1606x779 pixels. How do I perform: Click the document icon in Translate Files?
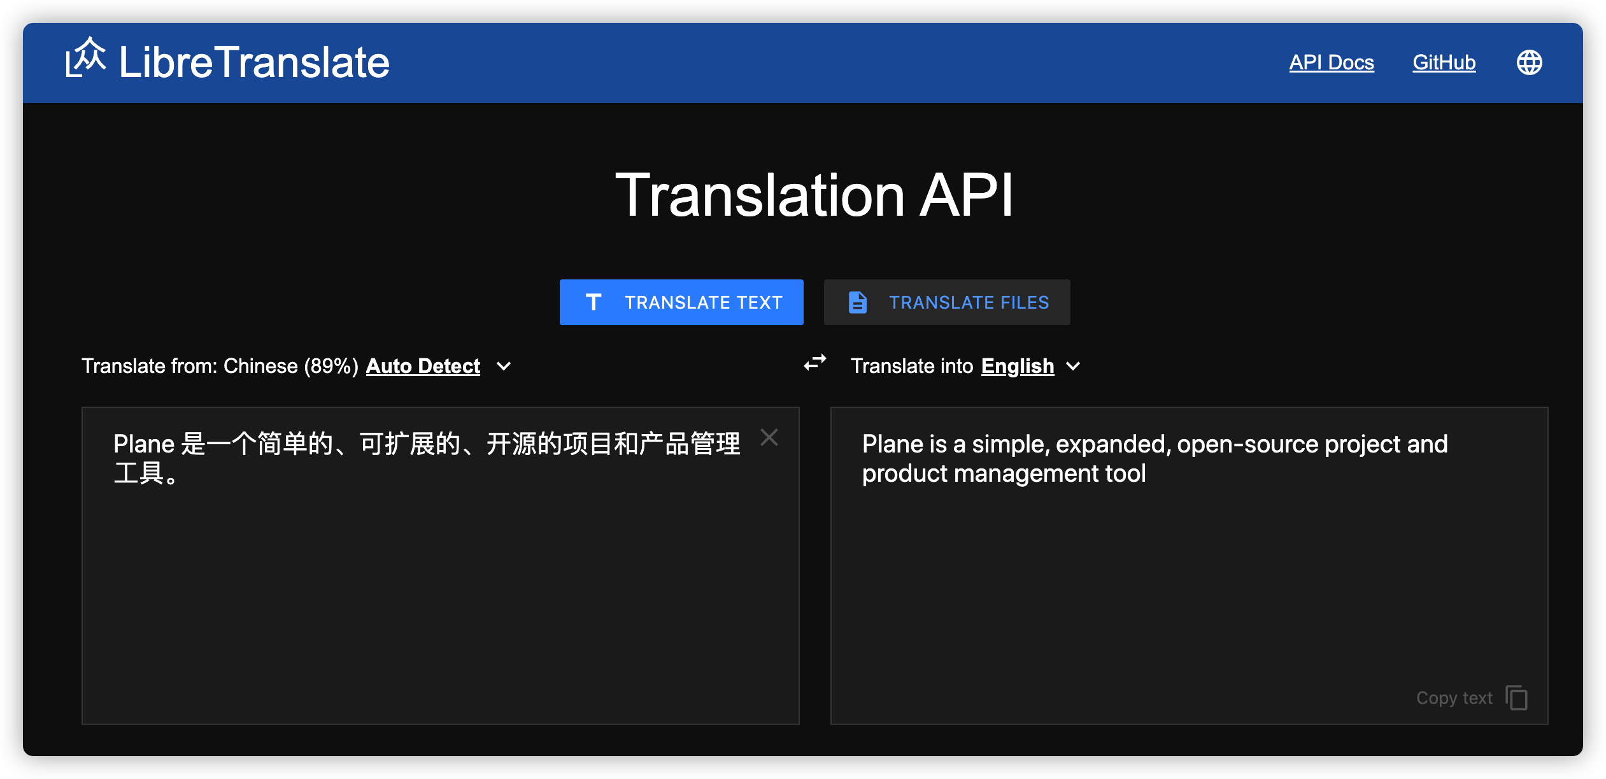(857, 302)
